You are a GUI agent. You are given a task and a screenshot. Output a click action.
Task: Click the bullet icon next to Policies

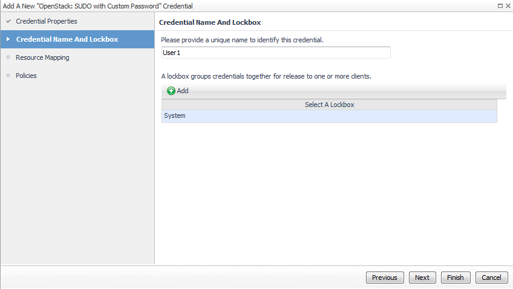[8, 76]
